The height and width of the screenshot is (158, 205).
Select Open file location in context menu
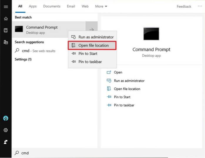pos(93,45)
